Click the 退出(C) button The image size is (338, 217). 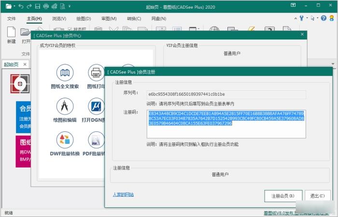tap(318, 196)
